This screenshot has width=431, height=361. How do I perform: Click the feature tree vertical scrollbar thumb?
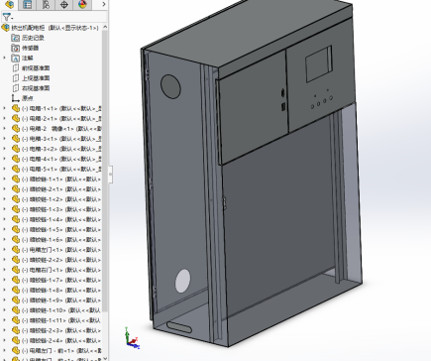(x=105, y=171)
